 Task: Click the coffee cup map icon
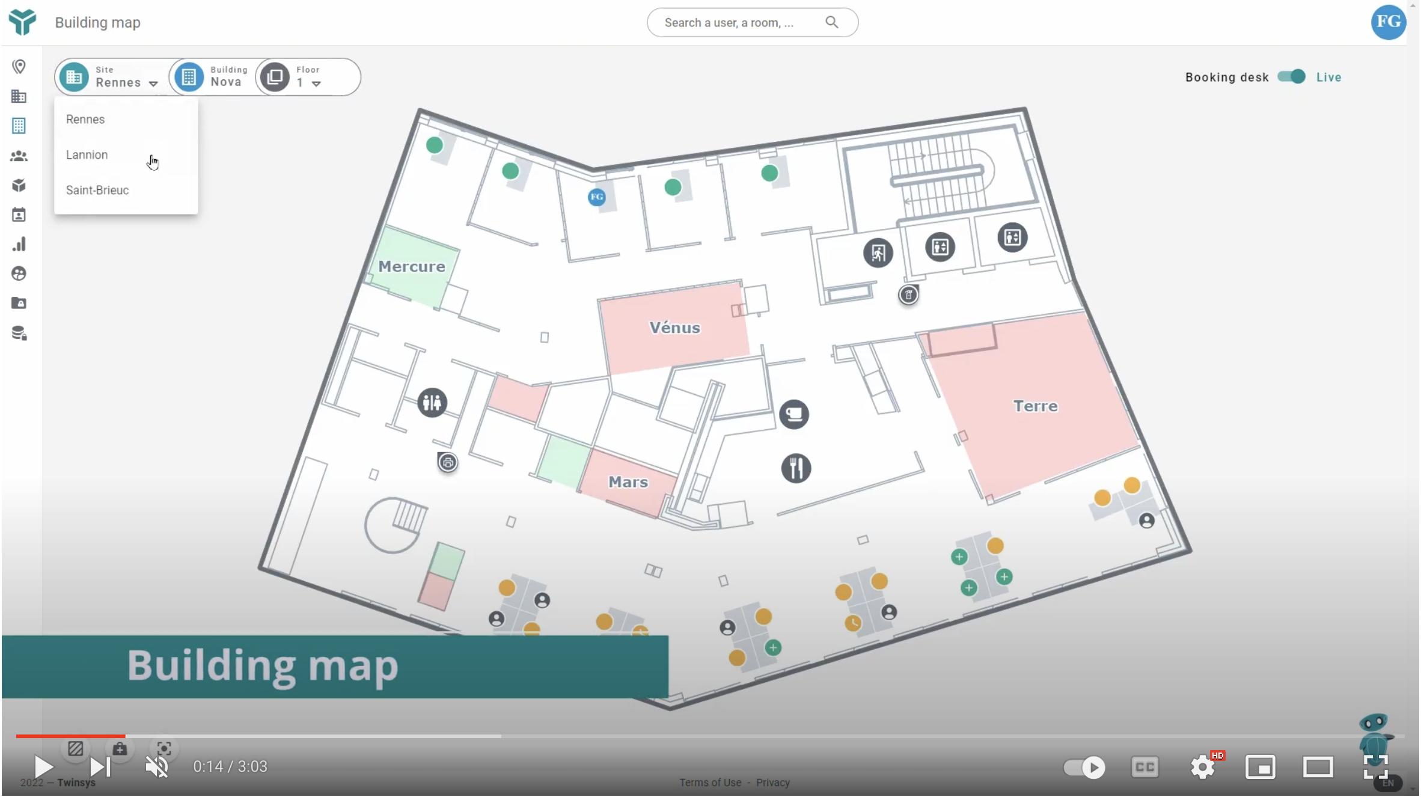794,414
